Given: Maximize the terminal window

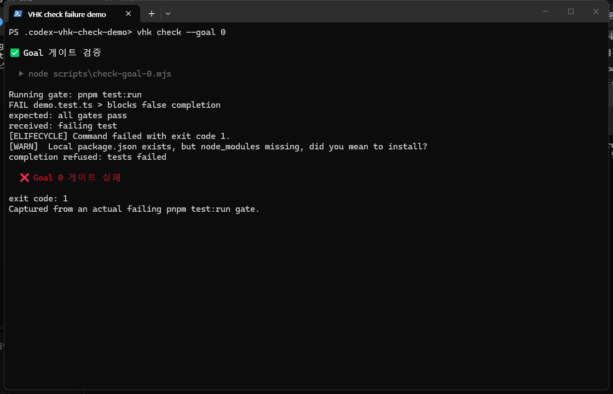Looking at the screenshot, I should tap(571, 11).
